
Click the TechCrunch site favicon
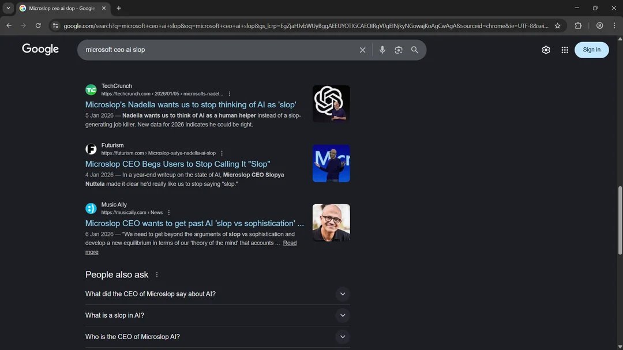click(x=91, y=90)
